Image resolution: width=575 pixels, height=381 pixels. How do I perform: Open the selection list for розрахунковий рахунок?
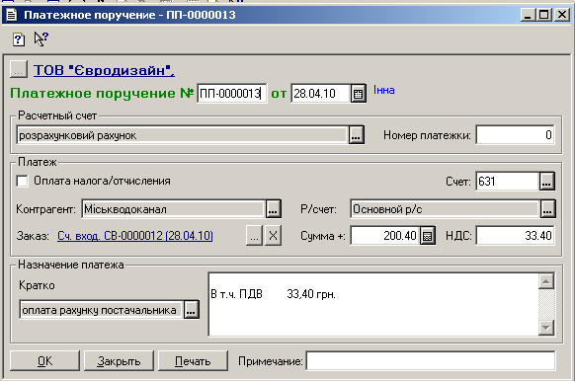(356, 135)
